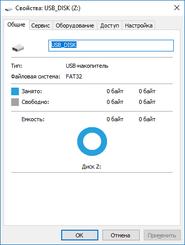Click the Емкость label
The image size is (185, 245).
[33, 119]
